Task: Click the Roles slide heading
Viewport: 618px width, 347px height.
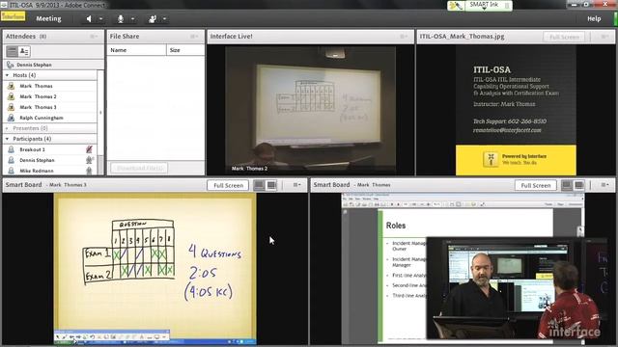Action: coord(396,226)
